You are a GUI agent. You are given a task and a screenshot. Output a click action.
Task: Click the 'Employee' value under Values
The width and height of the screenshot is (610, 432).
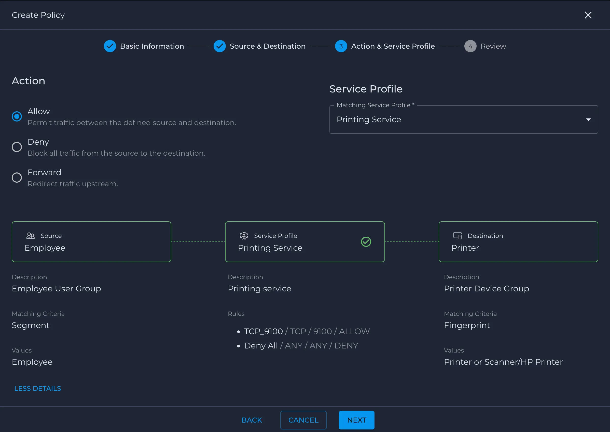(32, 362)
